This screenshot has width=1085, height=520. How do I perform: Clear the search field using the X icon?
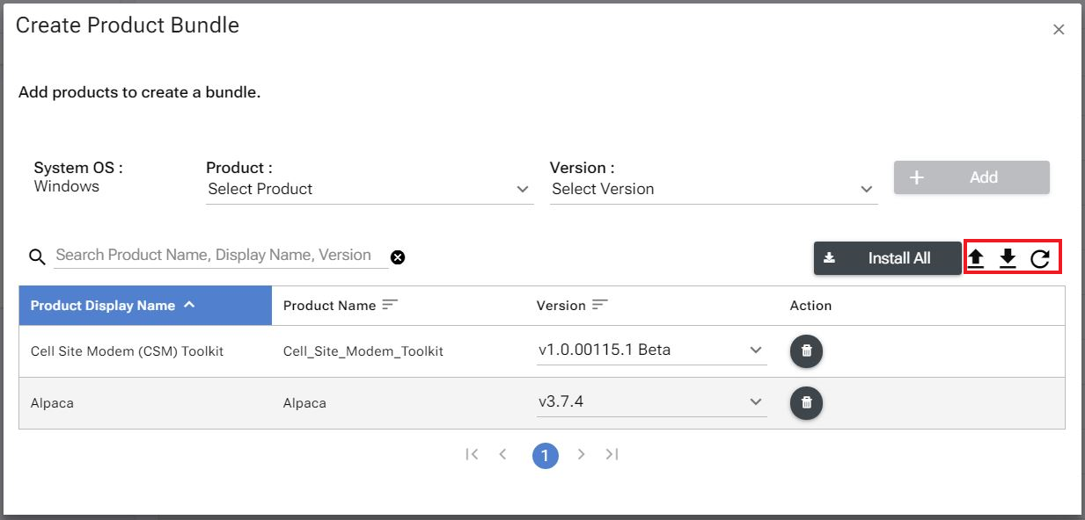[398, 256]
